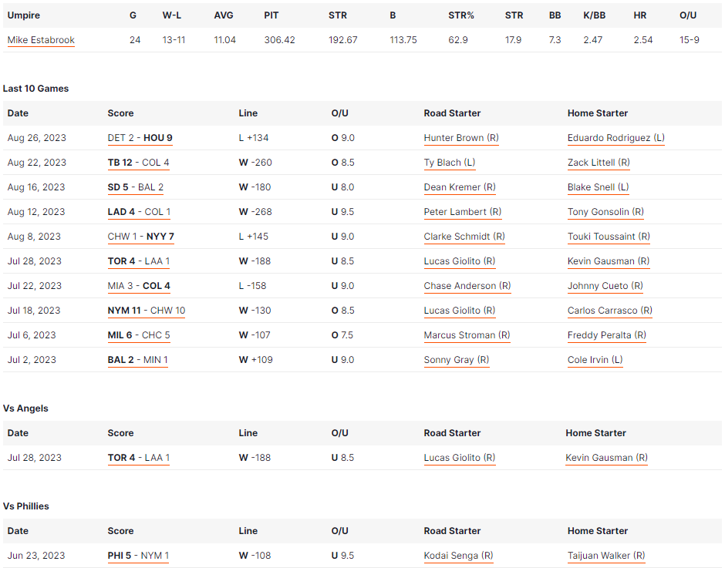
Task: Select the 2.47 K/BB value
Action: coord(593,40)
